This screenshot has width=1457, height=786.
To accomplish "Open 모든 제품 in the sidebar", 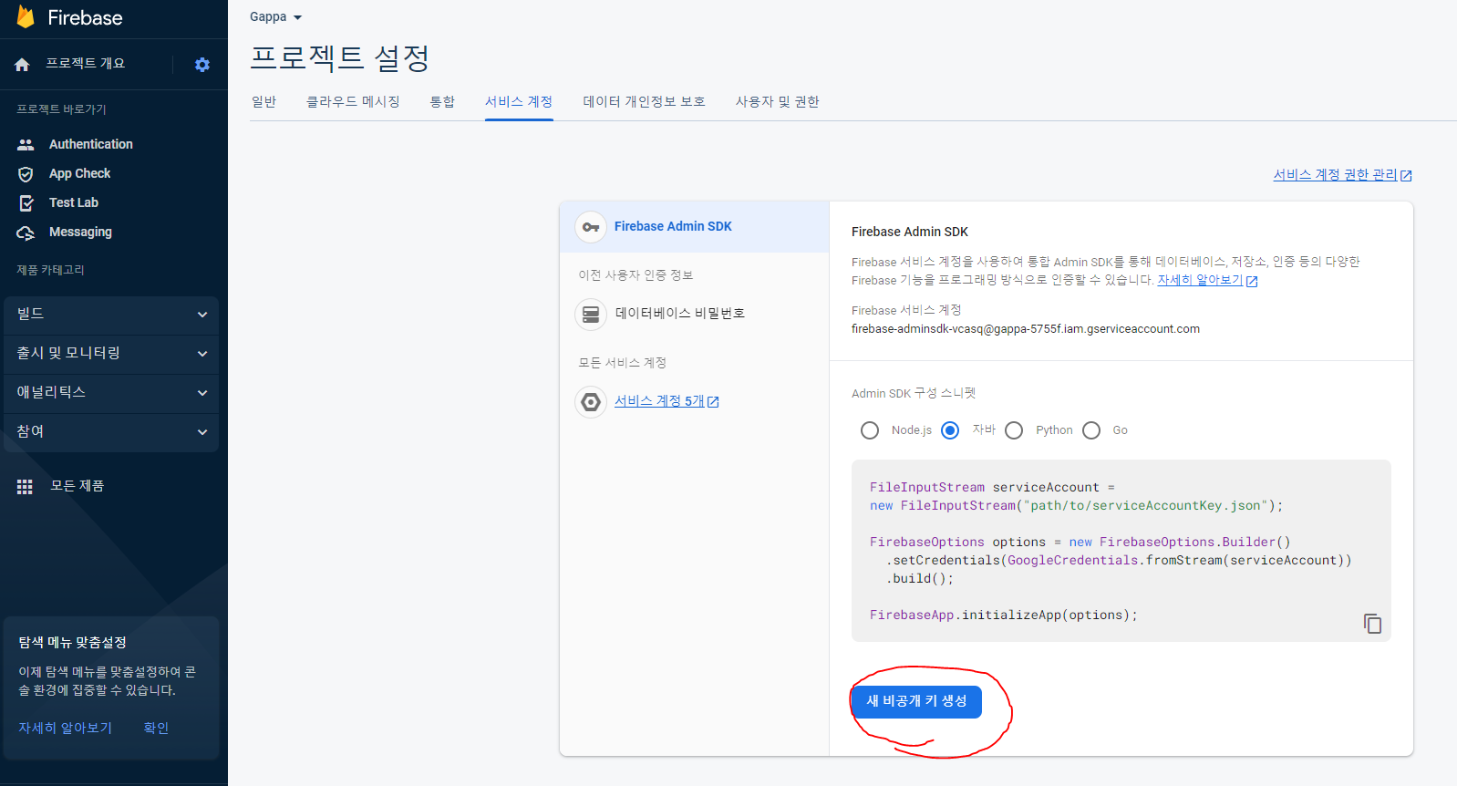I will click(77, 486).
